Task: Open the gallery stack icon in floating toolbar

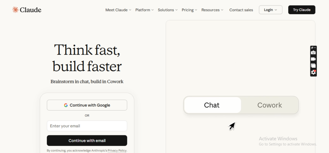Action: coord(313,66)
